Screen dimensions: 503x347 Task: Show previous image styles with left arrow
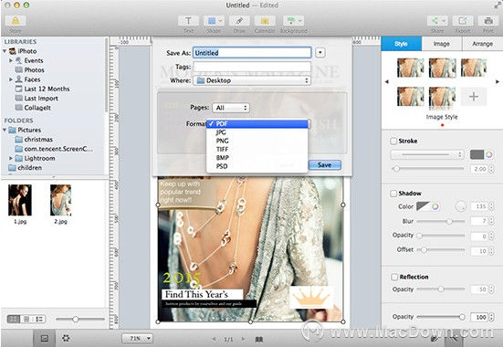[386, 82]
